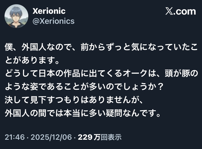This screenshot has height=149, width=202.
Task: Click the 回表示 views label
Action: [x=112, y=137]
